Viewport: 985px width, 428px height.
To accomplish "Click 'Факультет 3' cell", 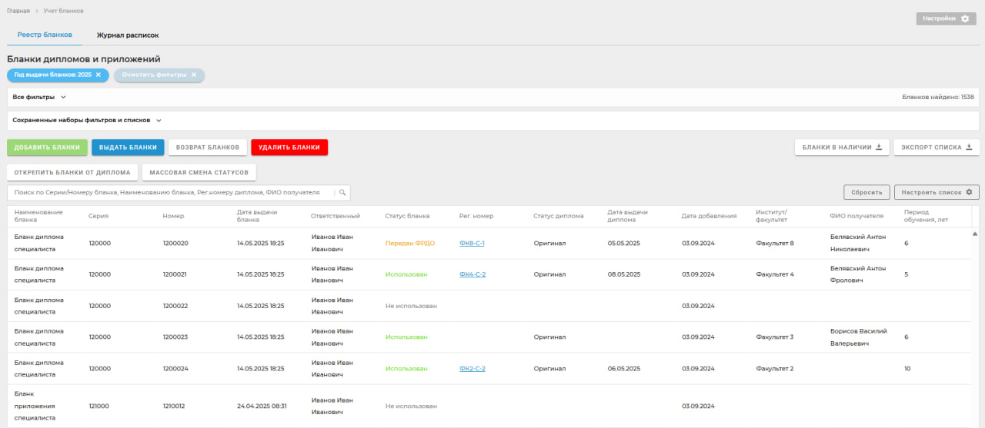I will 775,337.
